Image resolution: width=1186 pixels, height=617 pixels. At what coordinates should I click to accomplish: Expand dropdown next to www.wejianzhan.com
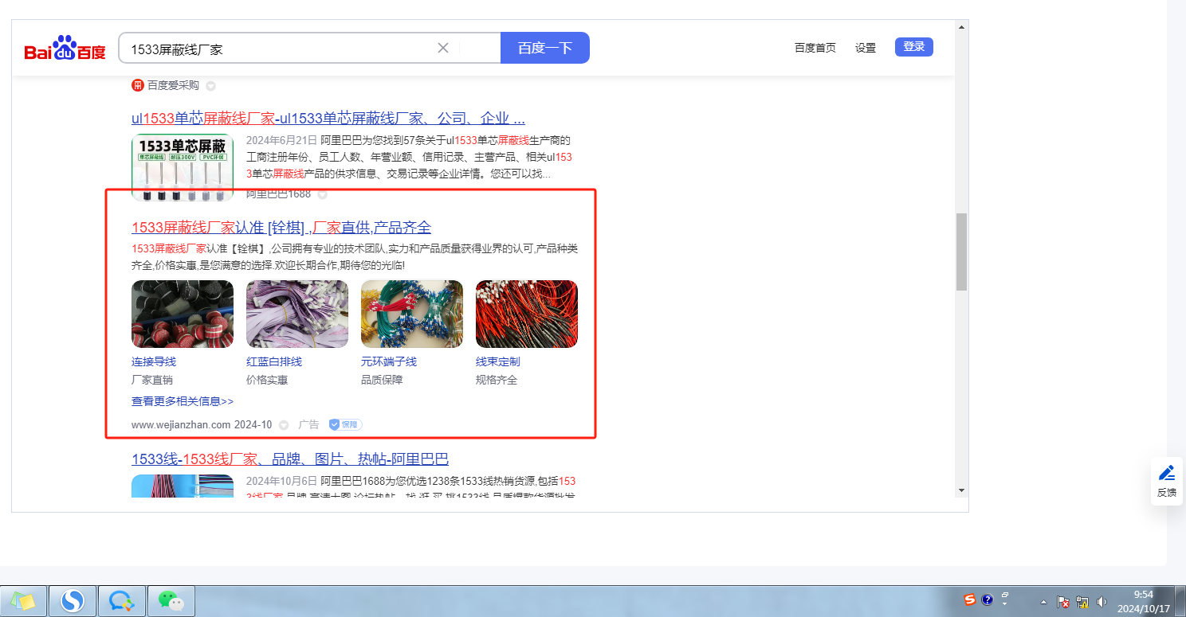[284, 425]
